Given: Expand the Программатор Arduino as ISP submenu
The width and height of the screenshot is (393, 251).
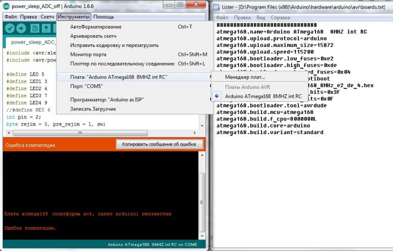Looking at the screenshot, I should [x=135, y=100].
